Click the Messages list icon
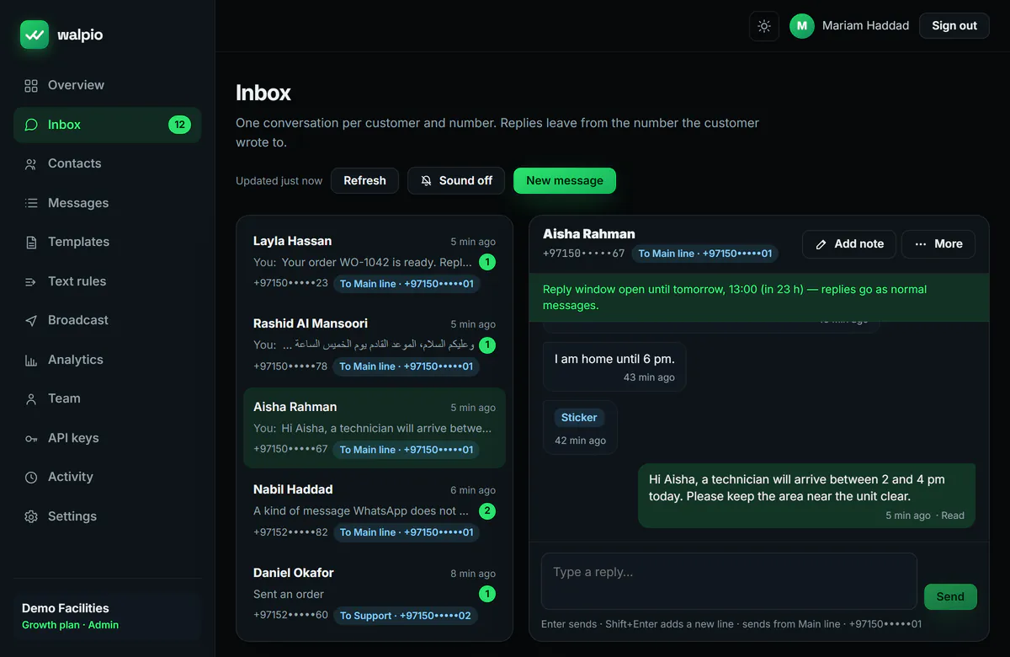 point(31,203)
